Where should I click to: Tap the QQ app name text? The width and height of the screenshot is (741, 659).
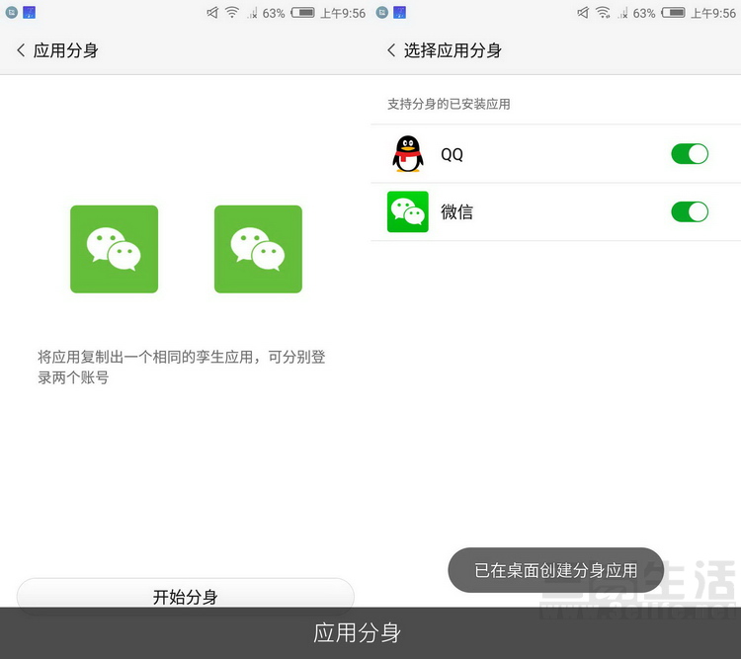(452, 154)
